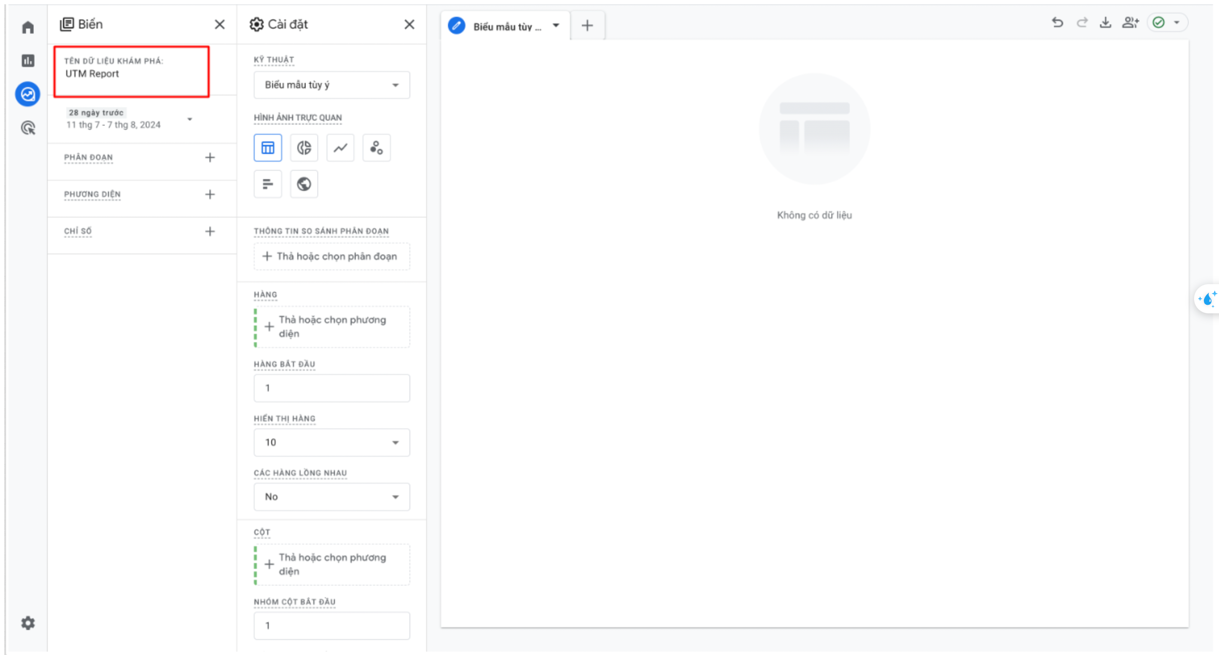Image resolution: width=1219 pixels, height=655 pixels.
Task: Click Thả hoặc chọn phương diện for Hàng
Action: [x=332, y=326]
